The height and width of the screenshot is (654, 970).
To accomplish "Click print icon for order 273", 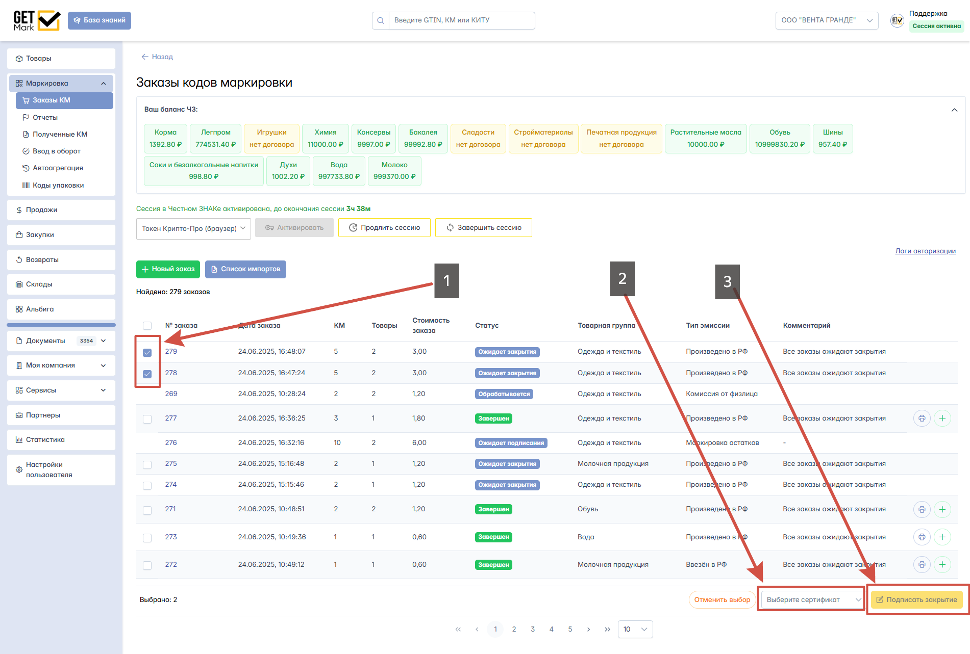I will click(x=922, y=537).
